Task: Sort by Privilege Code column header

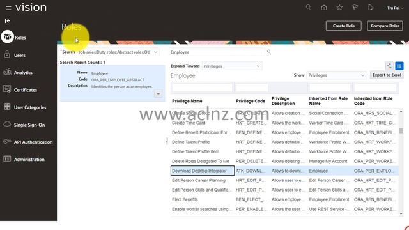Action: [251, 101]
